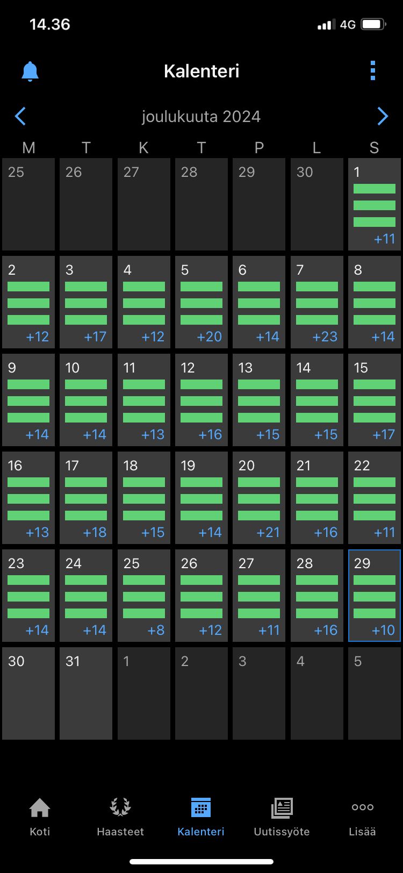Open the three-dot options menu
This screenshot has width=403, height=873.
373,71
